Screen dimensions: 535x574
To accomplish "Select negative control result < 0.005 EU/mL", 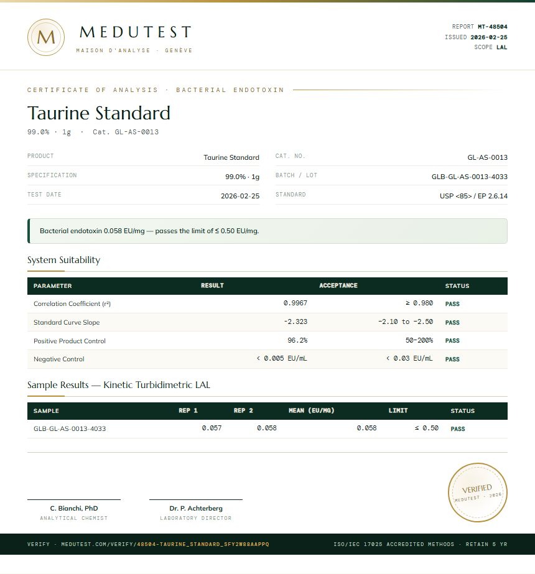I will click(282, 358).
